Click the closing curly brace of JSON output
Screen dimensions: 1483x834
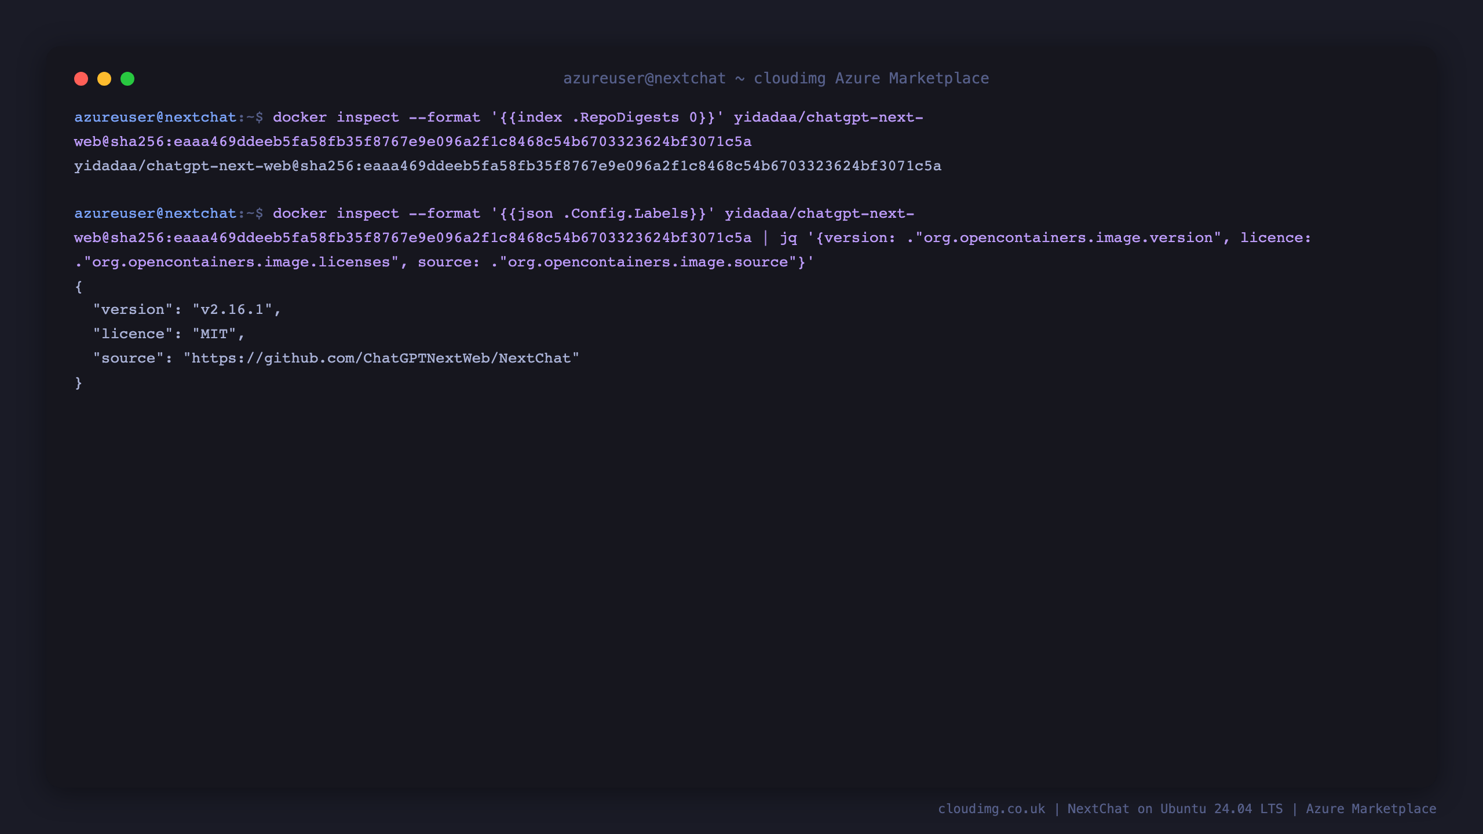click(x=78, y=382)
